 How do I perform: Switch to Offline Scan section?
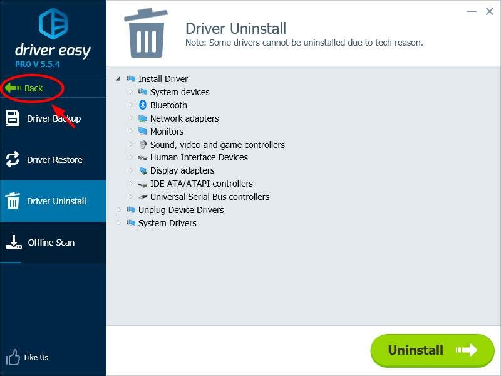click(x=51, y=243)
